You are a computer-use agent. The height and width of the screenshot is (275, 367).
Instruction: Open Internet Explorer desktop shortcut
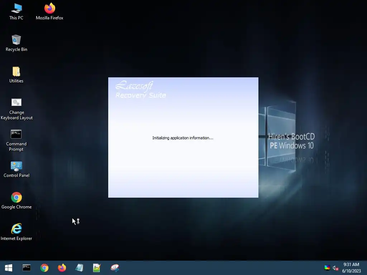click(16, 232)
